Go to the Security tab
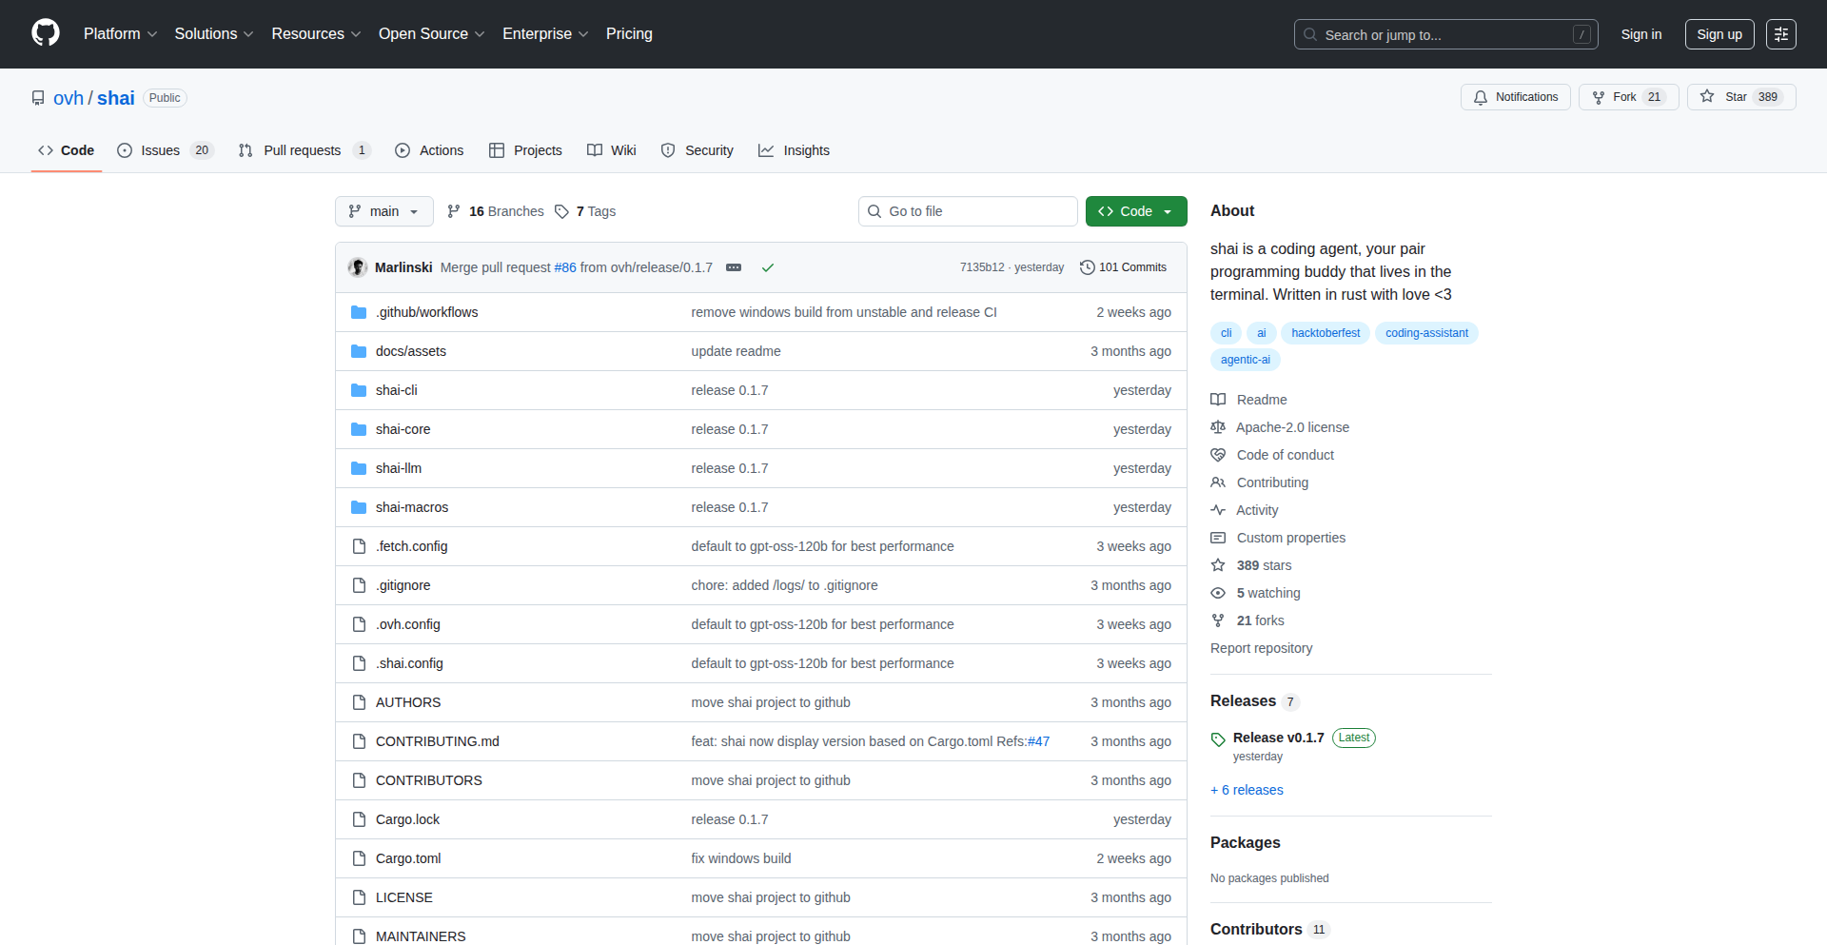The width and height of the screenshot is (1827, 945). 697,150
